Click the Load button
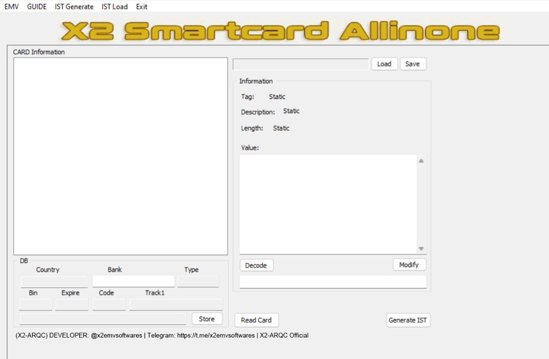Image resolution: width=549 pixels, height=359 pixels. [x=384, y=64]
